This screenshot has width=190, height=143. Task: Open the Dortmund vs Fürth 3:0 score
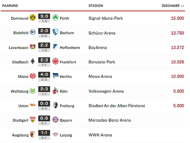tap(44, 17)
